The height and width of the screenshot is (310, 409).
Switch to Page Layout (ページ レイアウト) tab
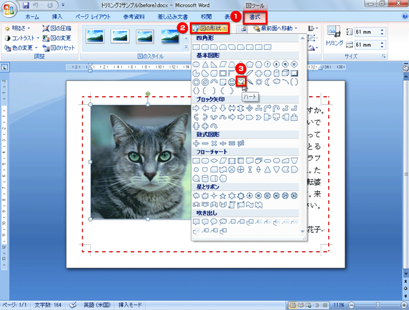[x=93, y=17]
